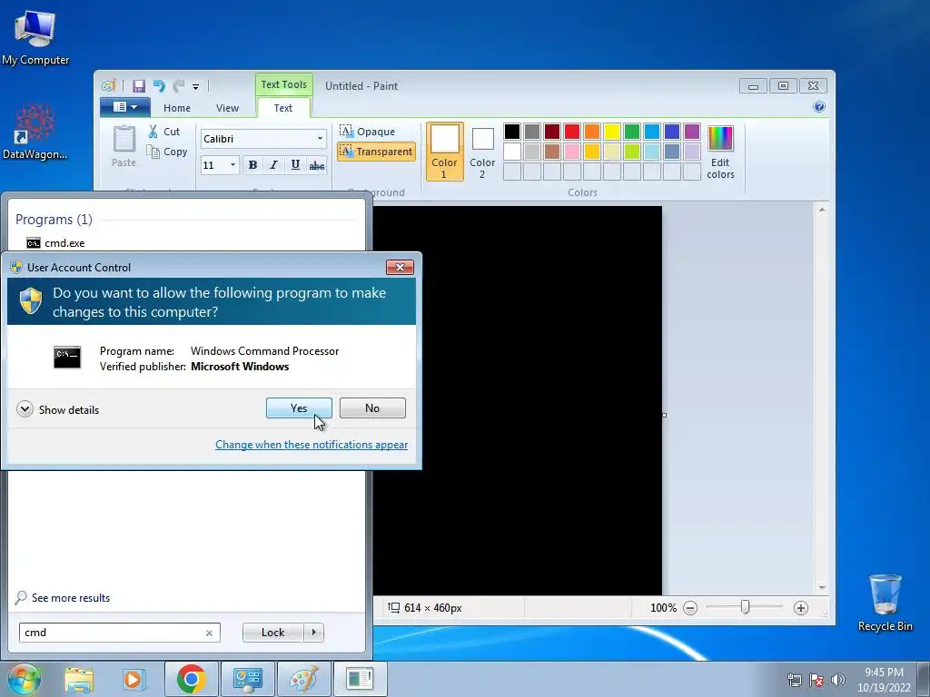This screenshot has width=930, height=697.
Task: Open Windows Explorer from the taskbar
Action: tap(79, 679)
